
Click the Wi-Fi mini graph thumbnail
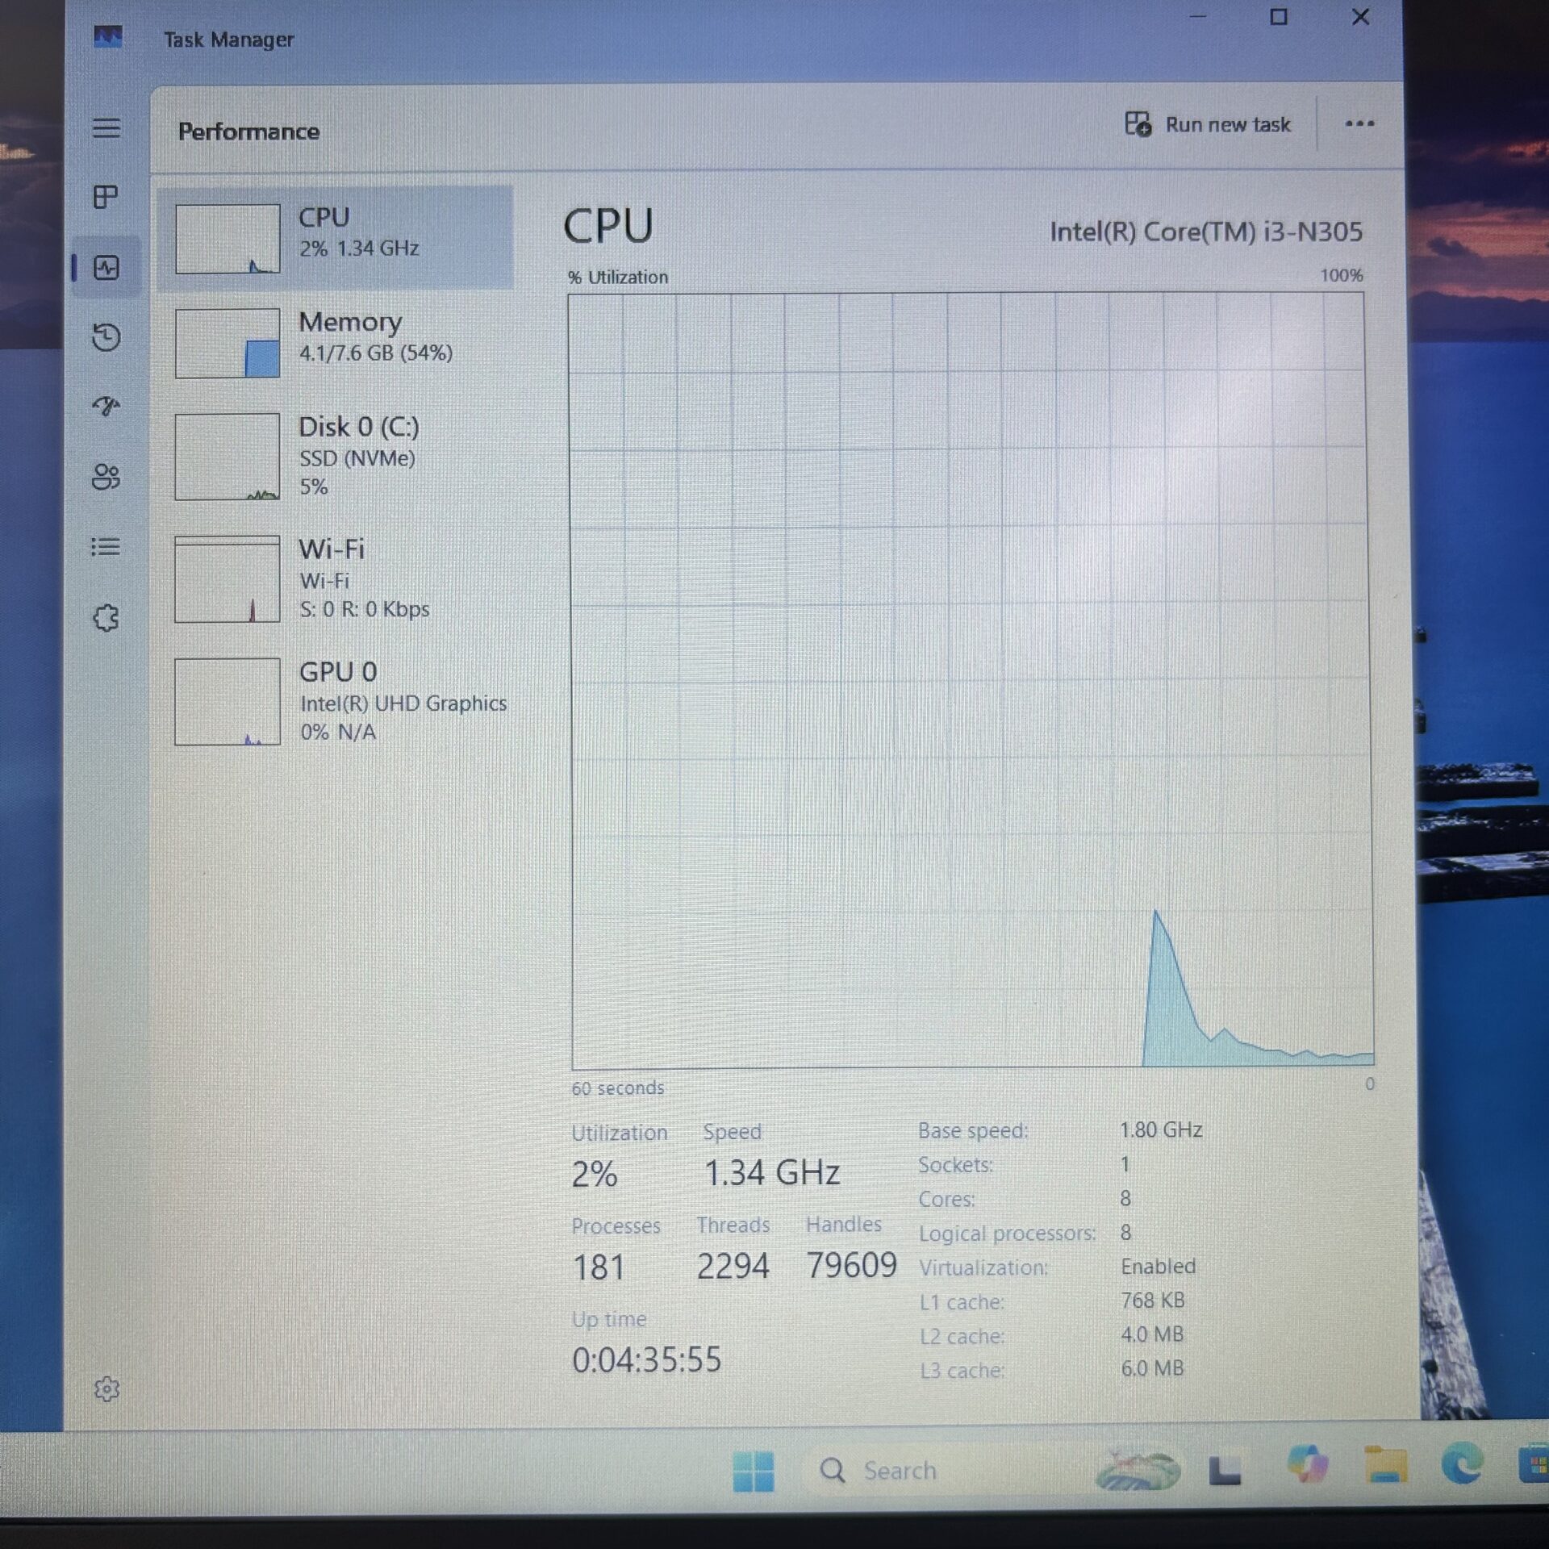tap(228, 579)
